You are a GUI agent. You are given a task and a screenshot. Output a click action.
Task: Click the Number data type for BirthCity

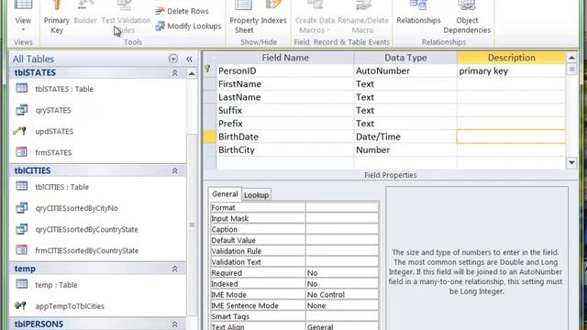[405, 150]
